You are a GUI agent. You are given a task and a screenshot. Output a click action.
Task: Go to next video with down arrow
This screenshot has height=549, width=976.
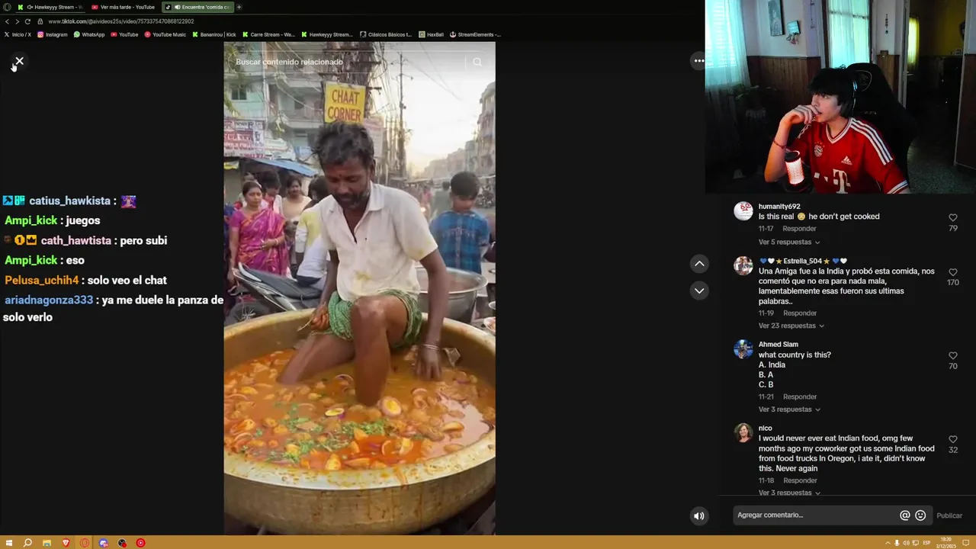coord(699,291)
